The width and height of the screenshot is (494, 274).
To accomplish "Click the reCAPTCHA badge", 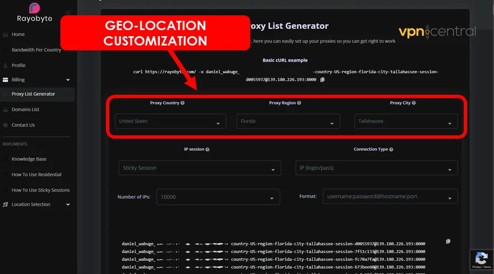I will point(481,260).
